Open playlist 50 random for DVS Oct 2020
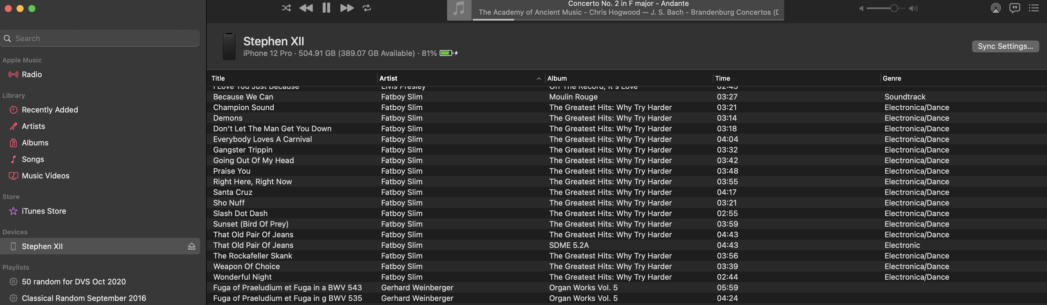The image size is (1047, 305). coord(74,281)
